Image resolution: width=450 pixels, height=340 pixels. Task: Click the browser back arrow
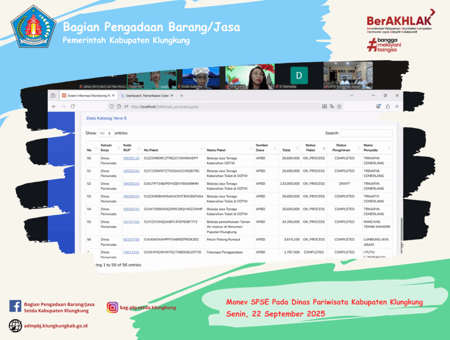pyautogui.click(x=54, y=106)
